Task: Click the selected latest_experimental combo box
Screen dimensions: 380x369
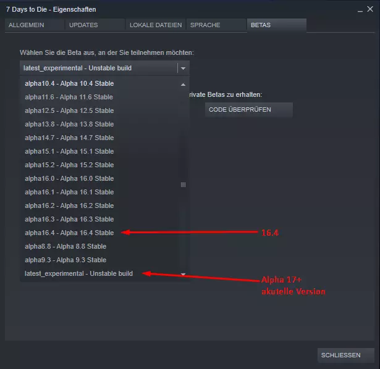Action: click(104, 68)
